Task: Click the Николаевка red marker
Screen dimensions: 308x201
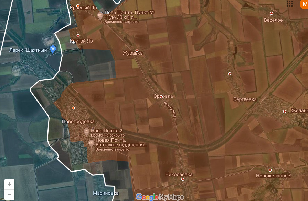Action: 183,179
